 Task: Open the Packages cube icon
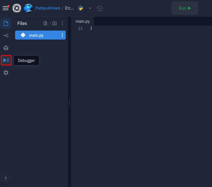tap(6, 48)
